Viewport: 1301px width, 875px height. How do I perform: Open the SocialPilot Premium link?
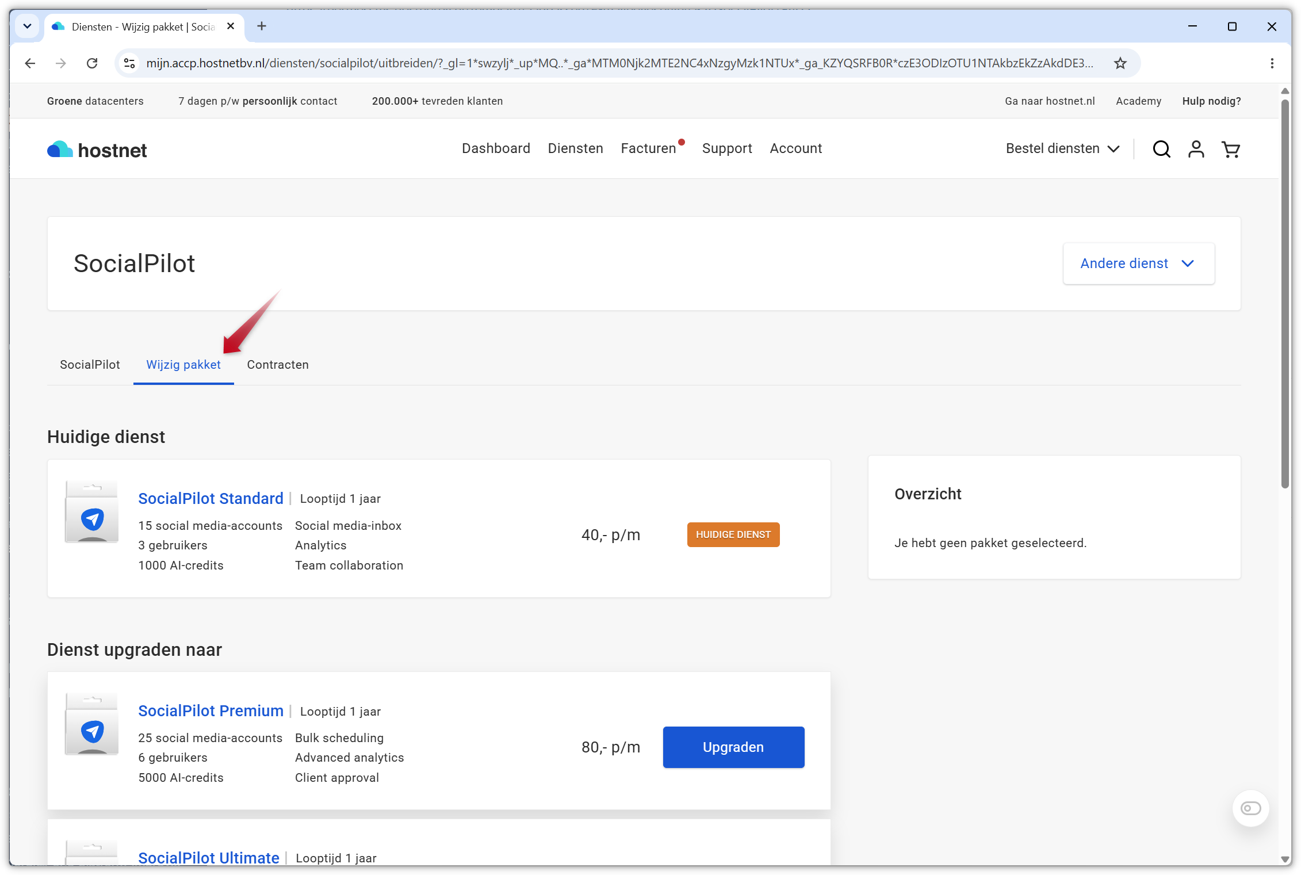(211, 710)
